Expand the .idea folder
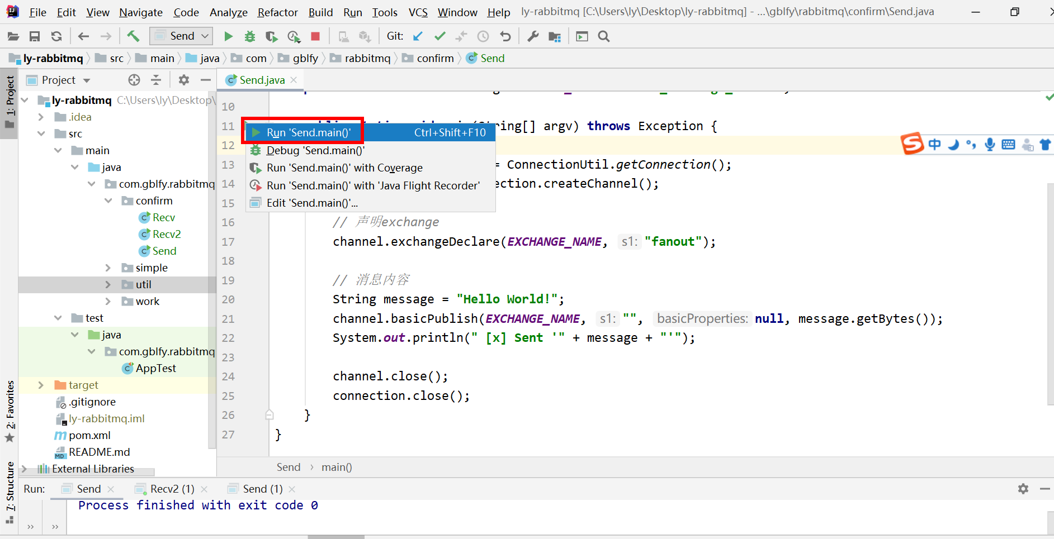 (41, 117)
